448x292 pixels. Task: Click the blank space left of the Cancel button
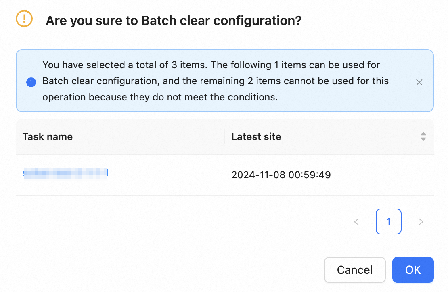click(x=202, y=270)
